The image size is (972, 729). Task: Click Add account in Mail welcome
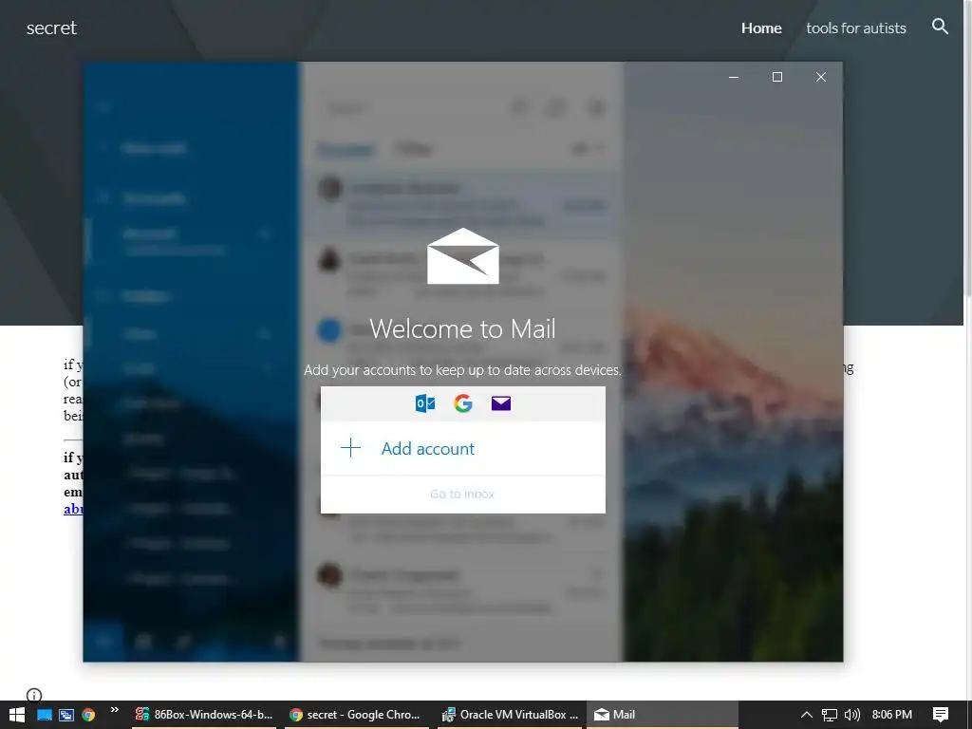click(462, 448)
